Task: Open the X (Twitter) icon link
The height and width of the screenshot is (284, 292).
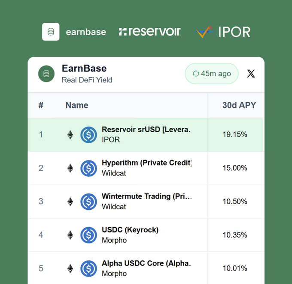Action: coord(251,73)
